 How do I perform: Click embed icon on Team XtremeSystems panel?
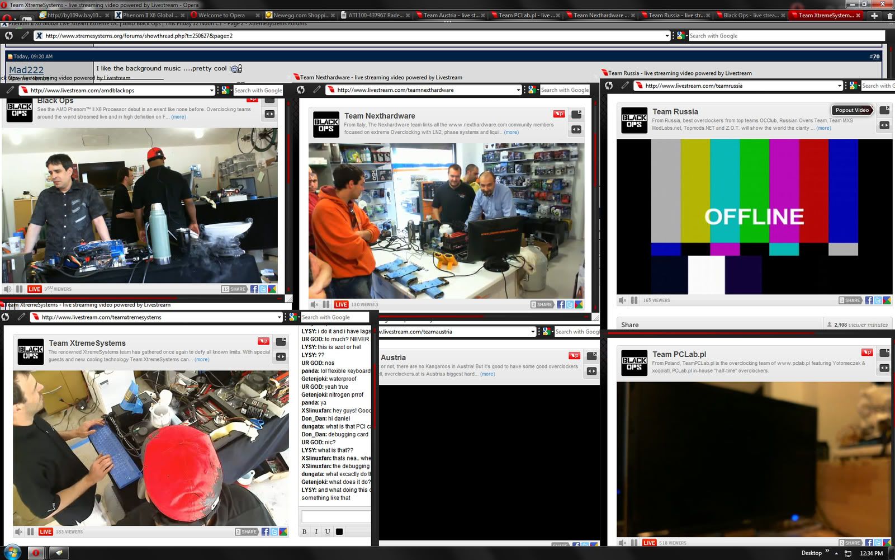click(281, 356)
